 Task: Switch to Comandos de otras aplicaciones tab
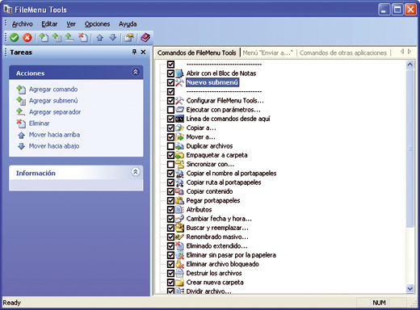click(x=343, y=52)
